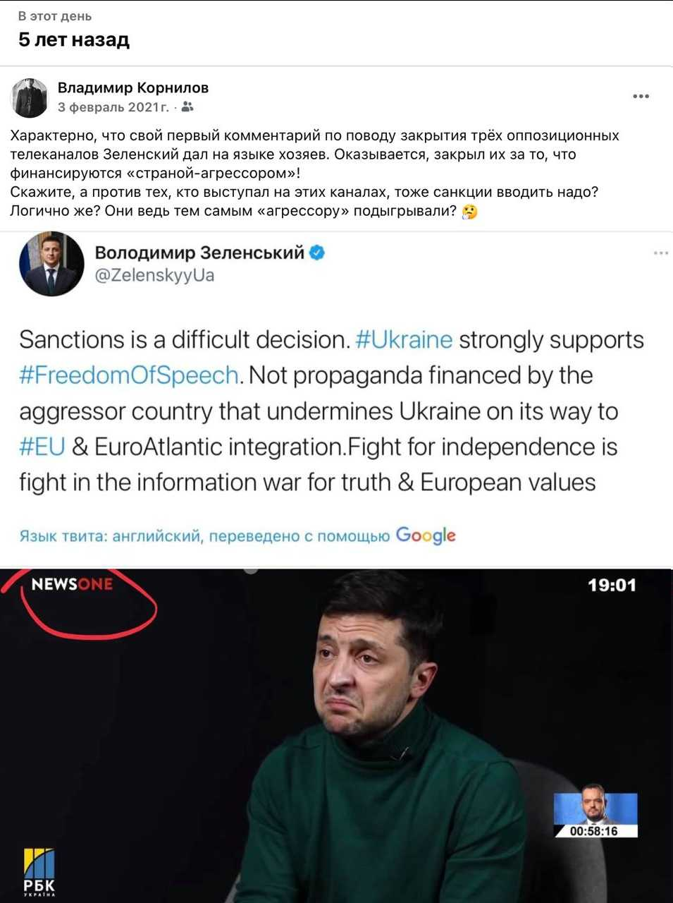The width and height of the screenshot is (673, 903).
Task: Click the NewsOne channel logo
Action: [x=72, y=584]
